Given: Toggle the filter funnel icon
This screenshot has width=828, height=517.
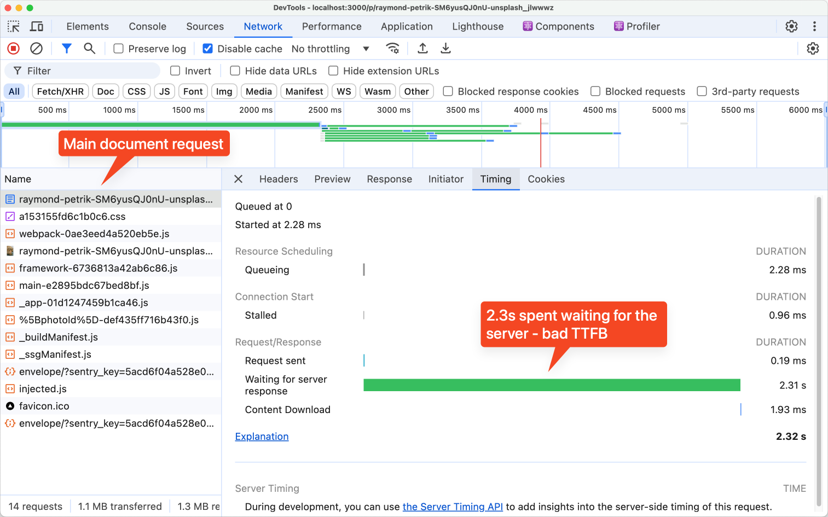Looking at the screenshot, I should coord(67,49).
